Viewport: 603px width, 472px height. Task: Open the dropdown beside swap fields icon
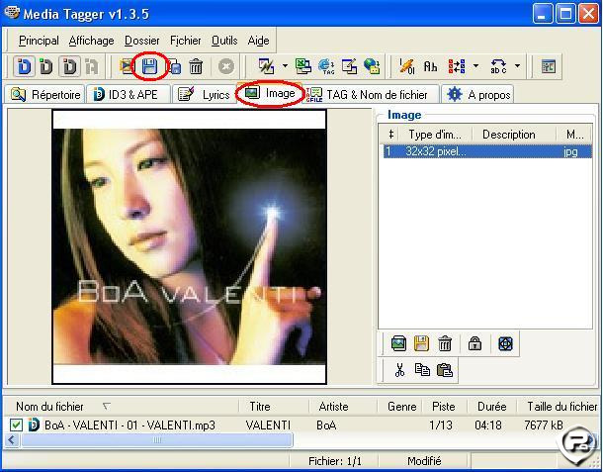click(x=475, y=66)
